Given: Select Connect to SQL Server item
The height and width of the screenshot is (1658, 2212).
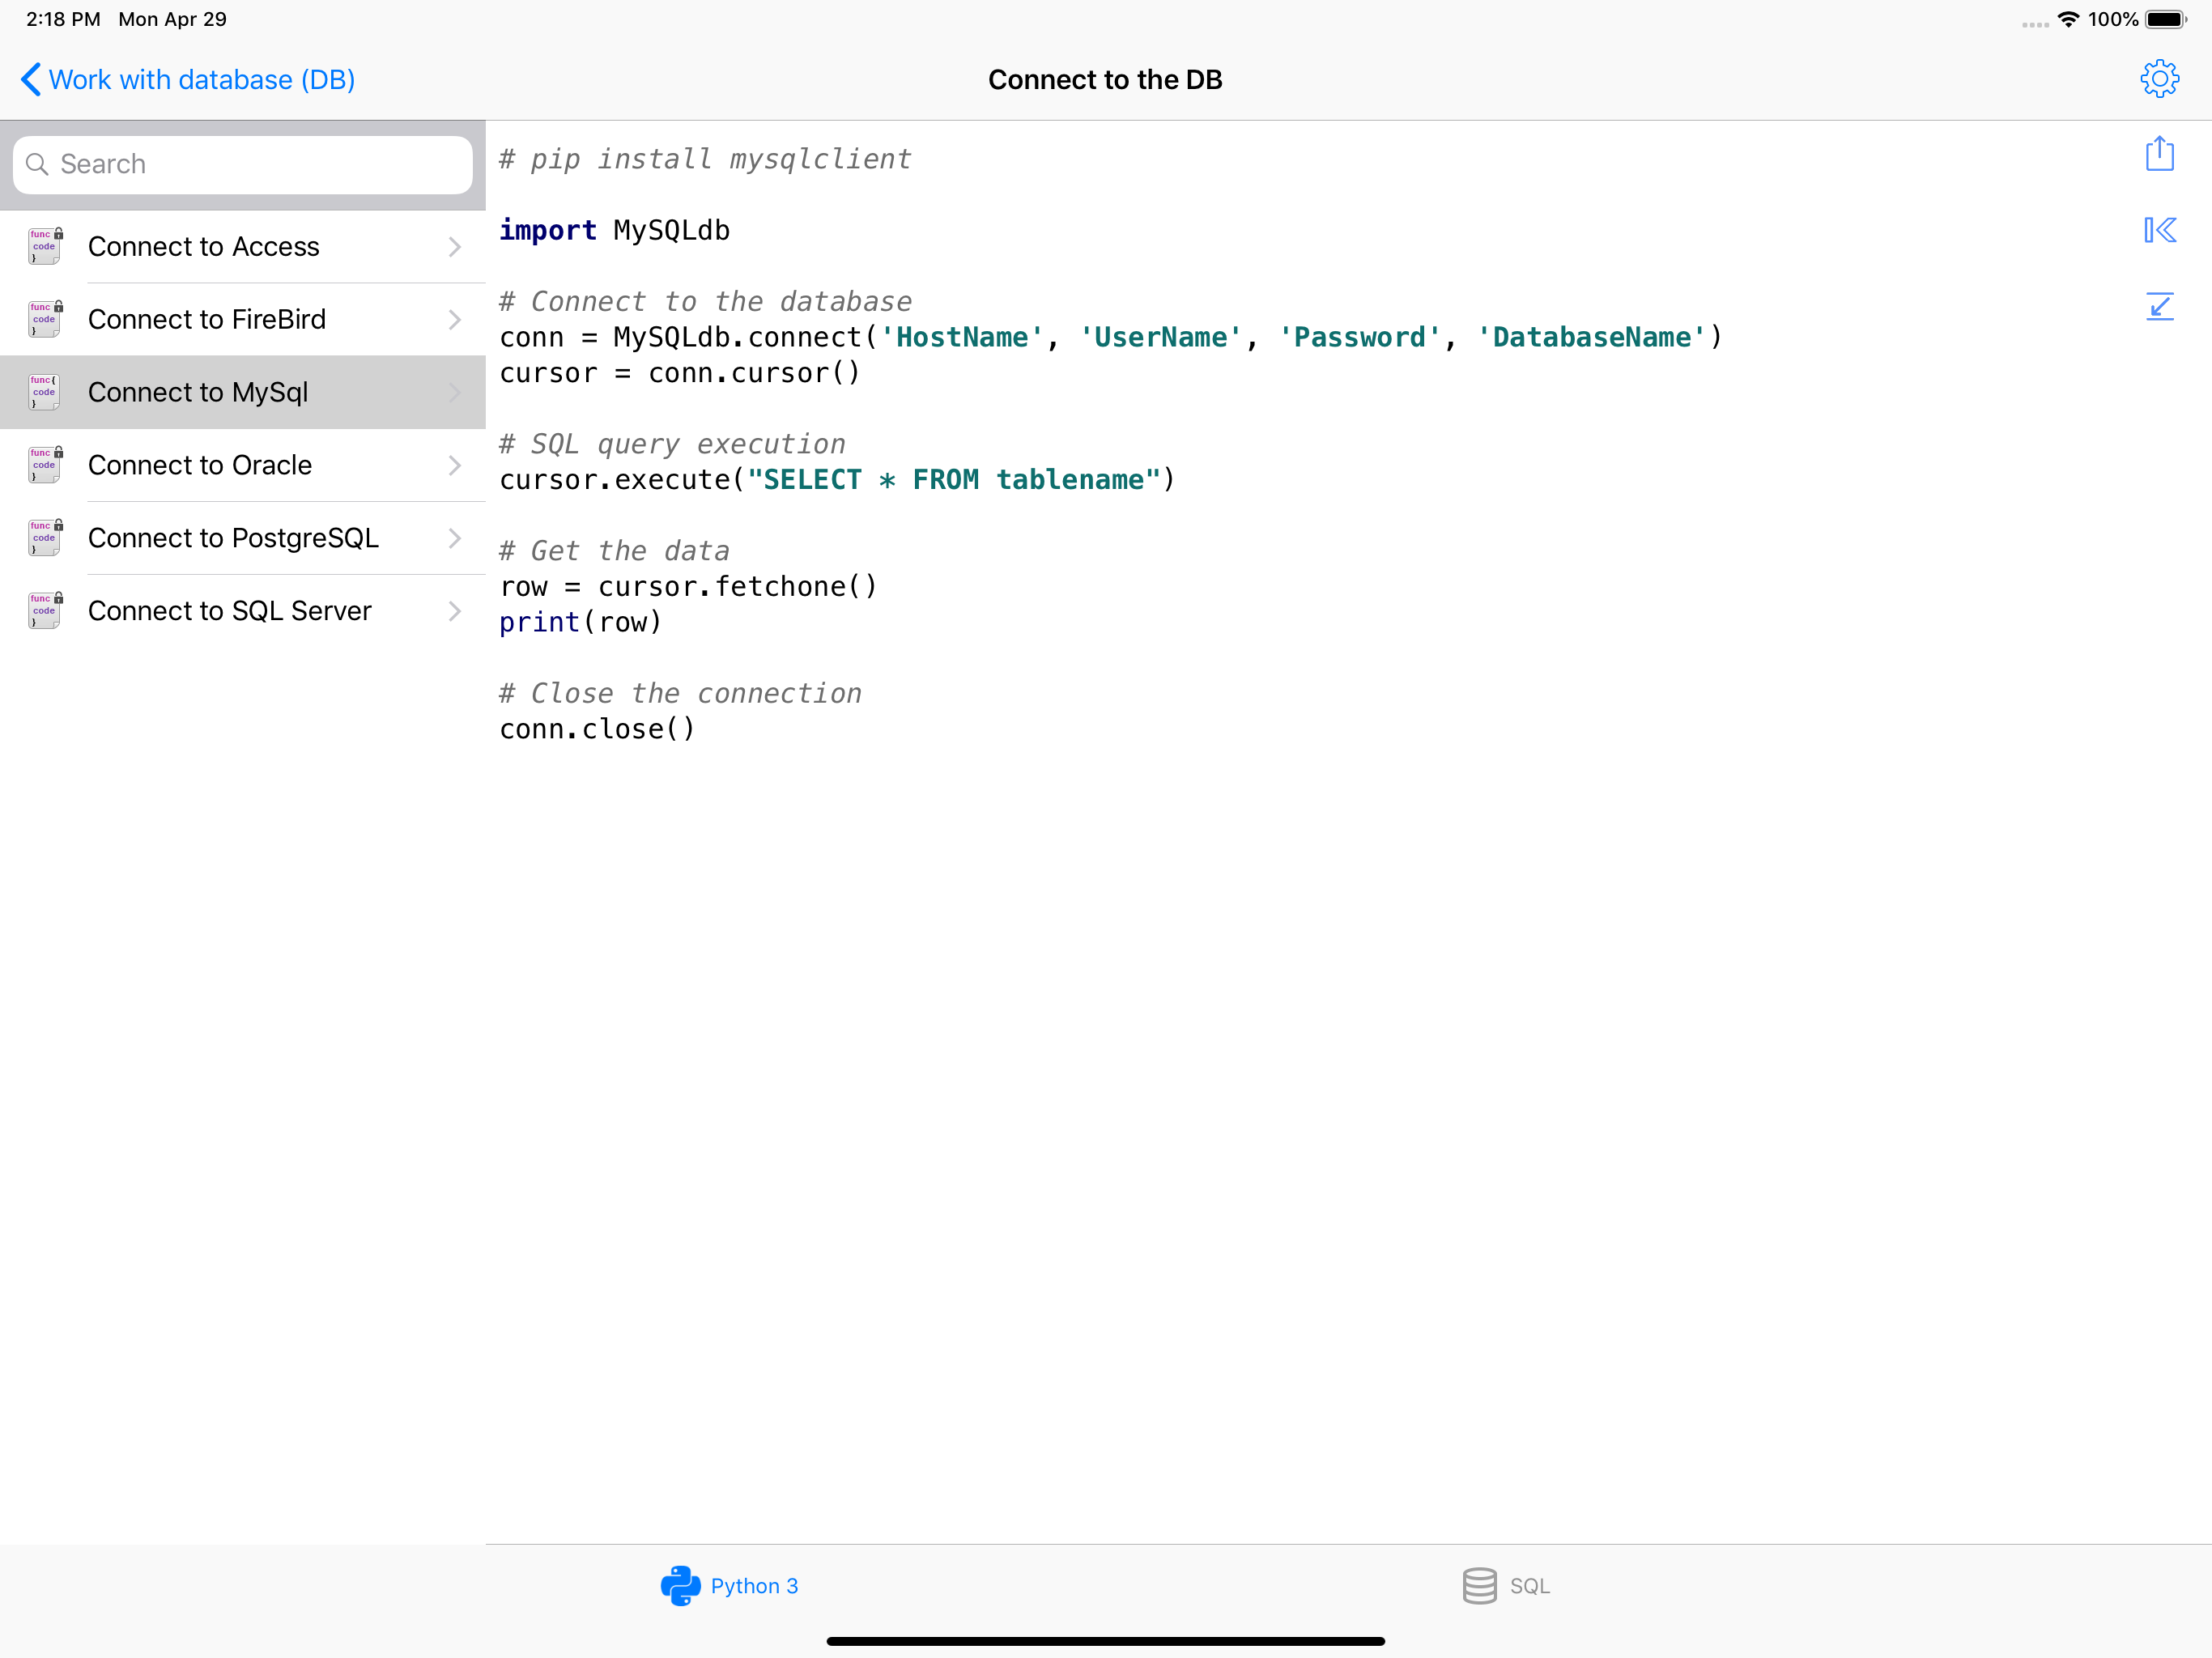Looking at the screenshot, I should pos(230,611).
